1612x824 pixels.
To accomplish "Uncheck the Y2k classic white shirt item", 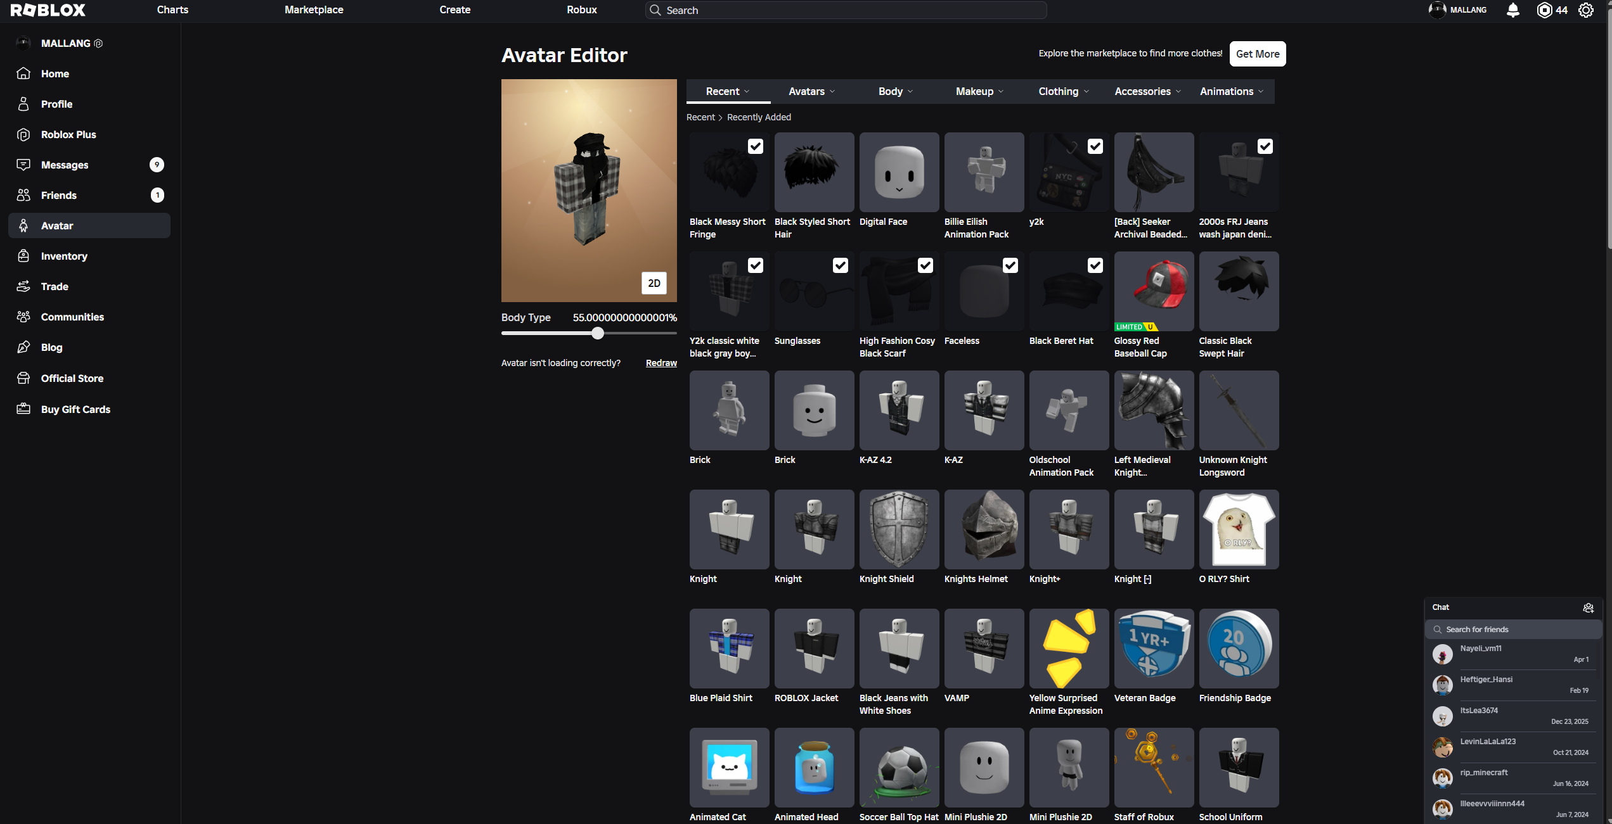I will click(x=756, y=265).
